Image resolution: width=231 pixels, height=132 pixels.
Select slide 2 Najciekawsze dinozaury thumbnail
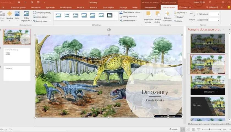(17, 55)
